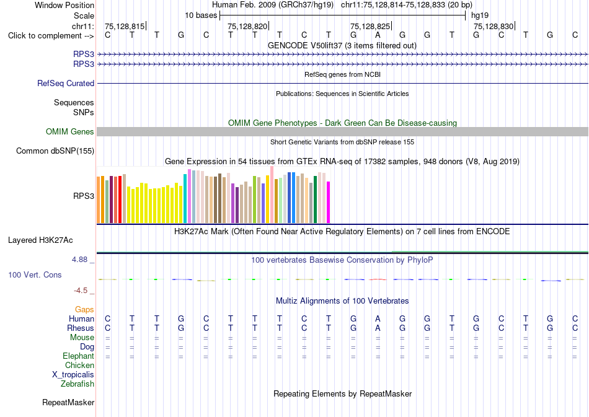Viewport: 589px width, 417px height.
Task: Click the 75,128,815 coordinate on ruler
Action: coord(125,26)
